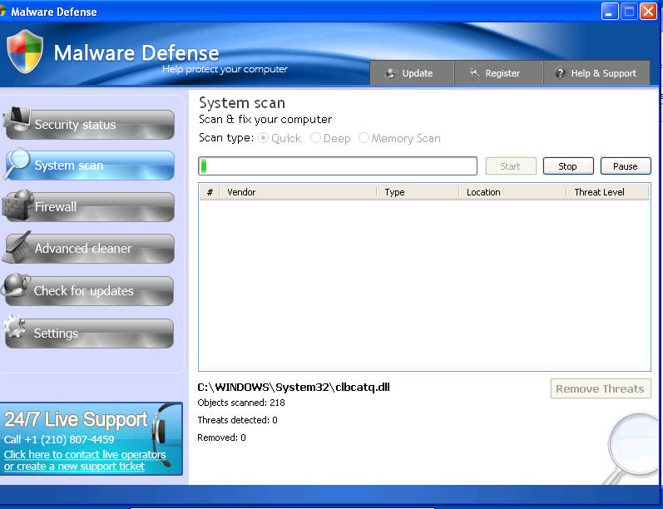This screenshot has width=663, height=509.
Task: Sort results by the # column
Action: point(210,192)
